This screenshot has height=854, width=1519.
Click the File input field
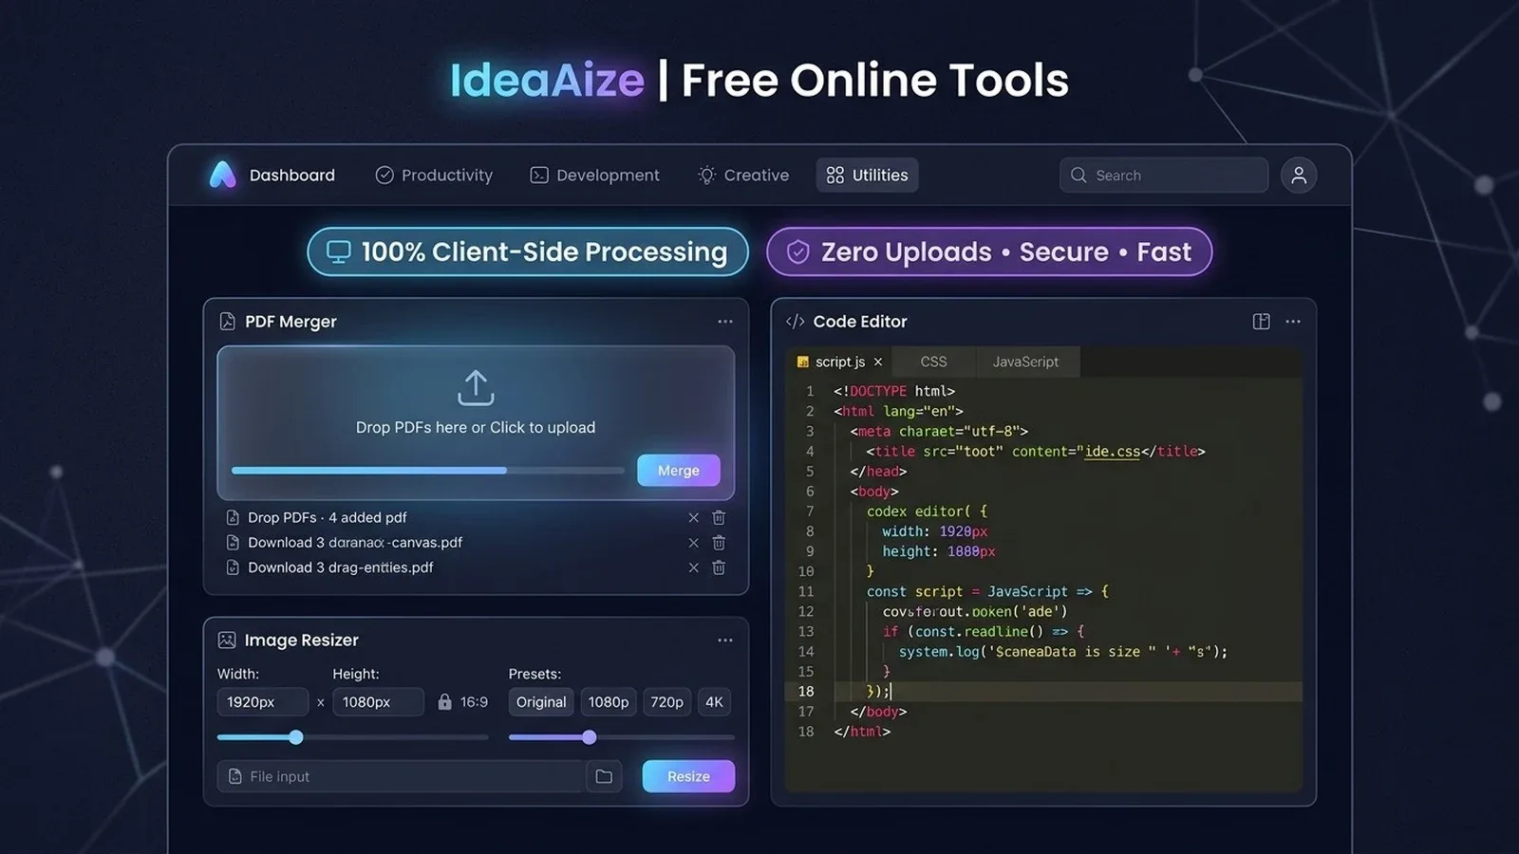click(x=401, y=776)
